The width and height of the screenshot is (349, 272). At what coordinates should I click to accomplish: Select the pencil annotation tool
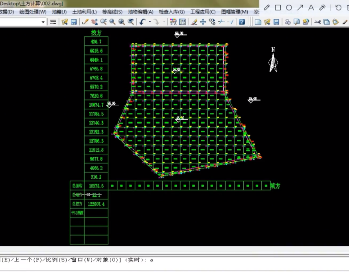(x=267, y=8)
